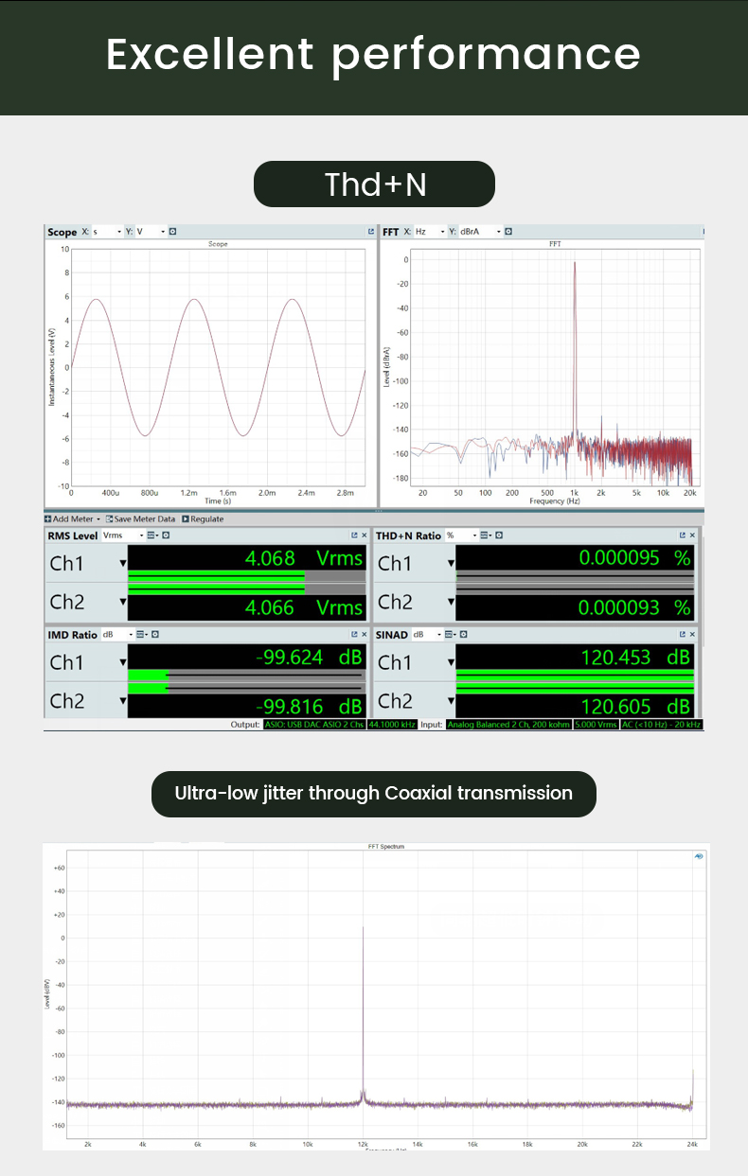748x1176 pixels.
Task: Change RMS Level unit from Vrms
Action: 123,535
